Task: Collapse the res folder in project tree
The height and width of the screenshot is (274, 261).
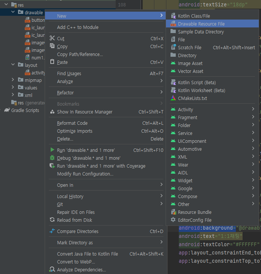Action: (x=6, y=4)
